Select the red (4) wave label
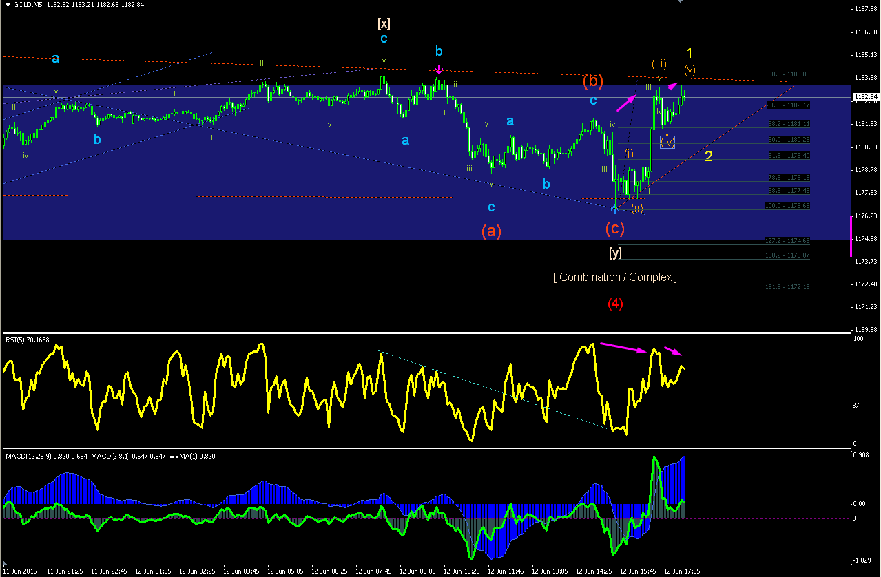 tap(615, 303)
